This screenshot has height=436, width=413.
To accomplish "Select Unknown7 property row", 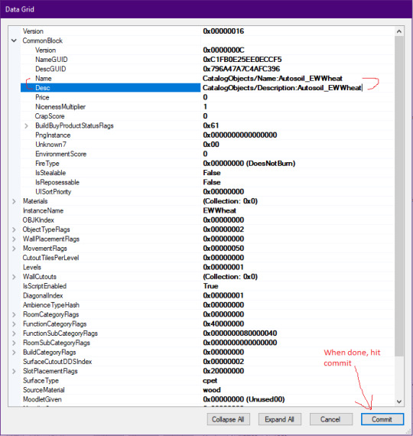I will pos(207,145).
